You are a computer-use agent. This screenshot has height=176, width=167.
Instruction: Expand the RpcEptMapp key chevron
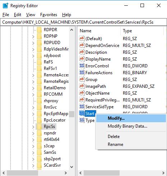(x=33, y=114)
